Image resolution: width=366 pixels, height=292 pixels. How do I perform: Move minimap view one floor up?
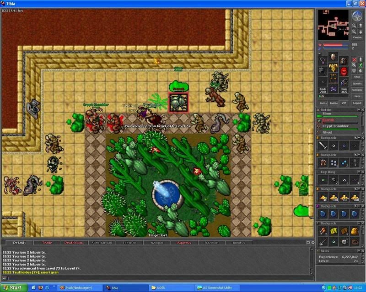[x=360, y=26]
